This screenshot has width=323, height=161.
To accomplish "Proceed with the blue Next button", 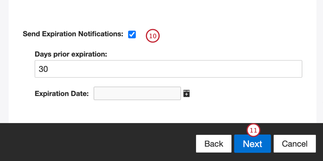I will tap(252, 144).
